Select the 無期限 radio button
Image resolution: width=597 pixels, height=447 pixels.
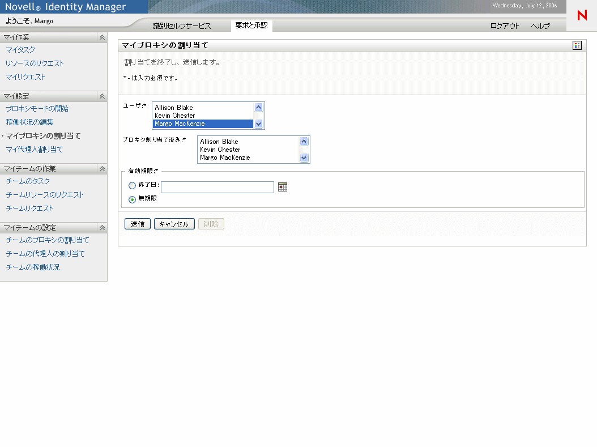[x=132, y=199]
